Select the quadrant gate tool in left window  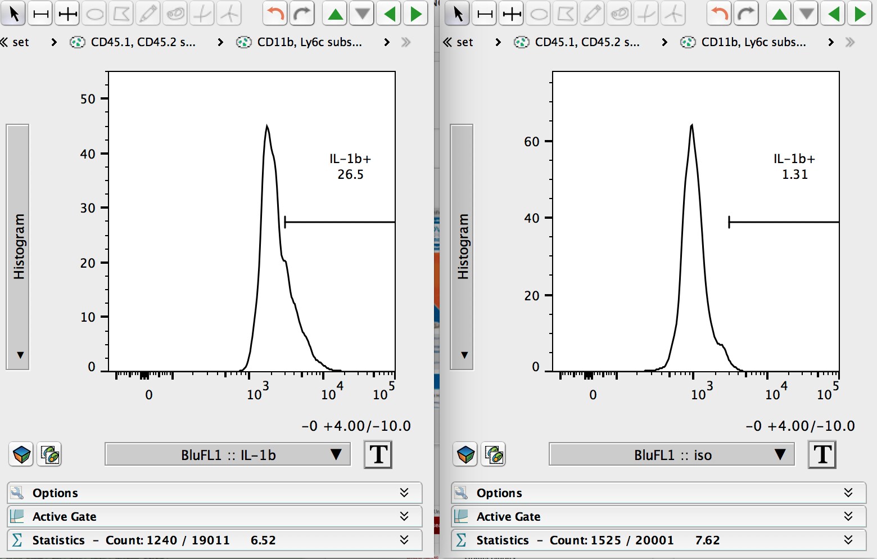pyautogui.click(x=202, y=13)
